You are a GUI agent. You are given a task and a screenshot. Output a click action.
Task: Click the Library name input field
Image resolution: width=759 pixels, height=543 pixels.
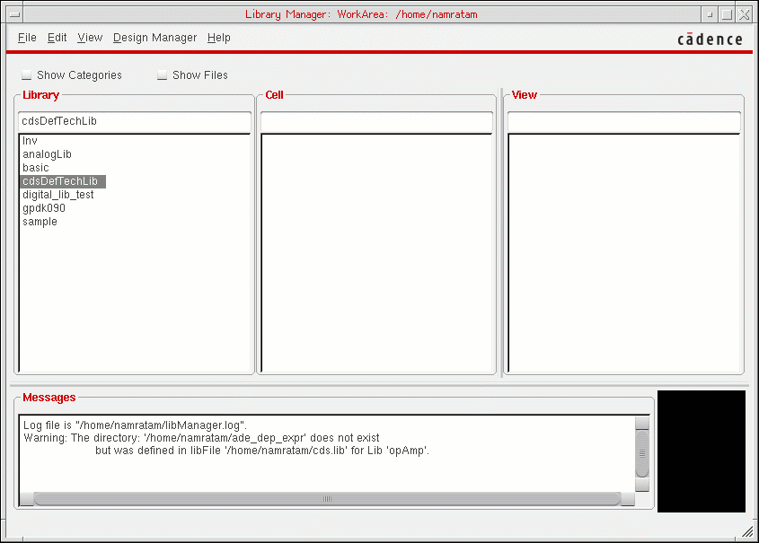134,121
